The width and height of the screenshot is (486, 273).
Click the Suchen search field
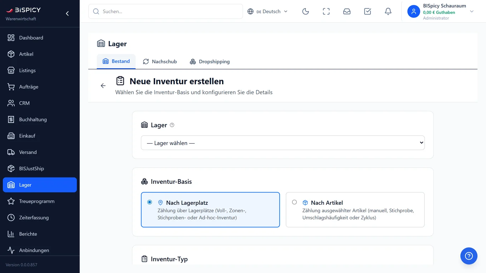pyautogui.click(x=165, y=11)
